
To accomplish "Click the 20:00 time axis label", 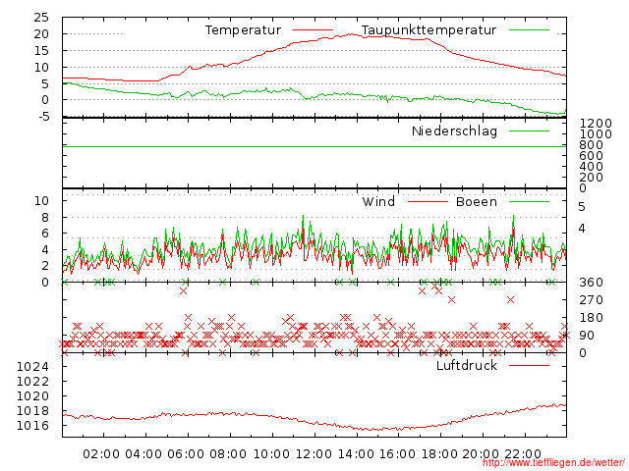I will tap(481, 454).
